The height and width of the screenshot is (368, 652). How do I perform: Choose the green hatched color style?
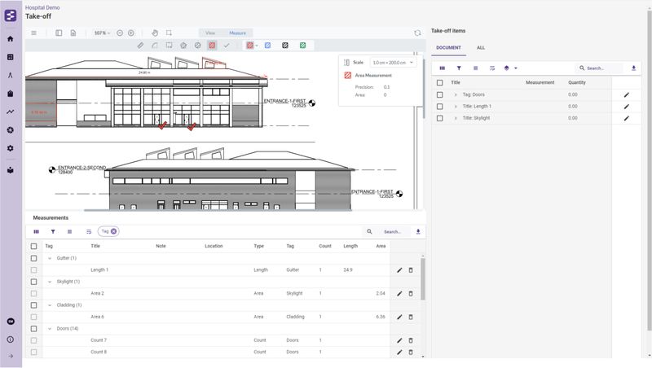(302, 46)
